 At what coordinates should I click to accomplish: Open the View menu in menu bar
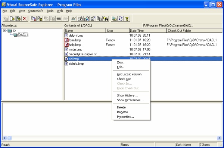click(x=22, y=11)
